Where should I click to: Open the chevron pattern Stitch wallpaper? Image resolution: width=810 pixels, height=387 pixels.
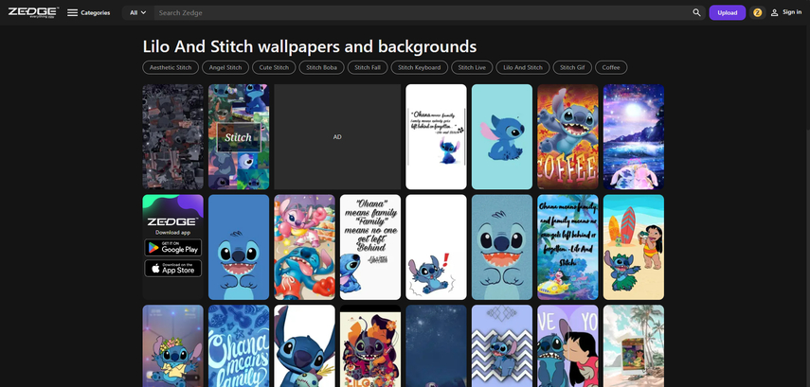click(x=501, y=345)
